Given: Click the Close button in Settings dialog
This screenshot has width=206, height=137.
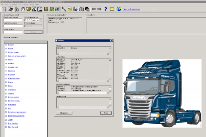Looking at the screenshot, I should 106,113.
